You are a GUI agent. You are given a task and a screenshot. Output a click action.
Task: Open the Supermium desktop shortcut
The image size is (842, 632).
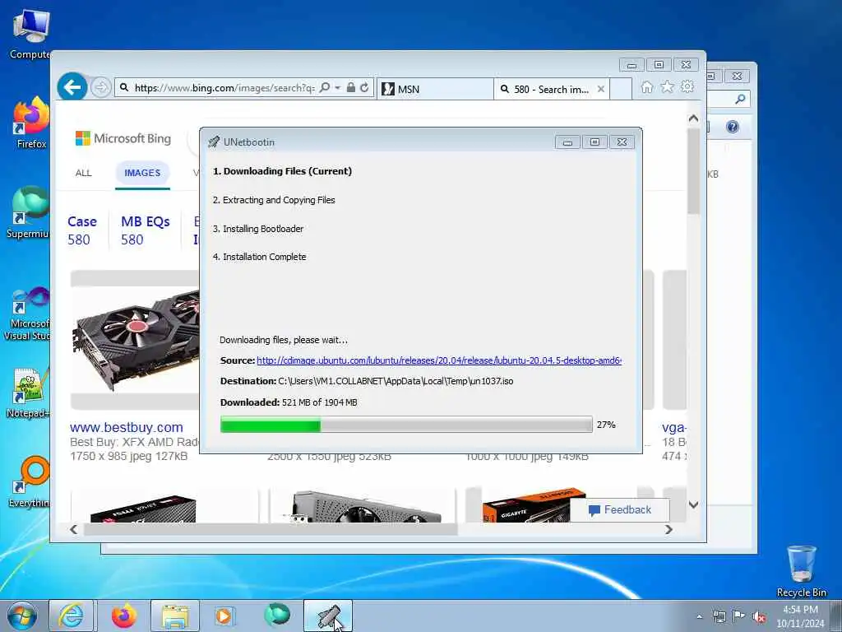[x=29, y=213]
